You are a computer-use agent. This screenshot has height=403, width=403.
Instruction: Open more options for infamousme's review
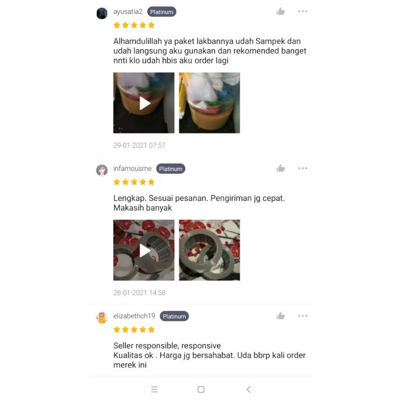303,168
